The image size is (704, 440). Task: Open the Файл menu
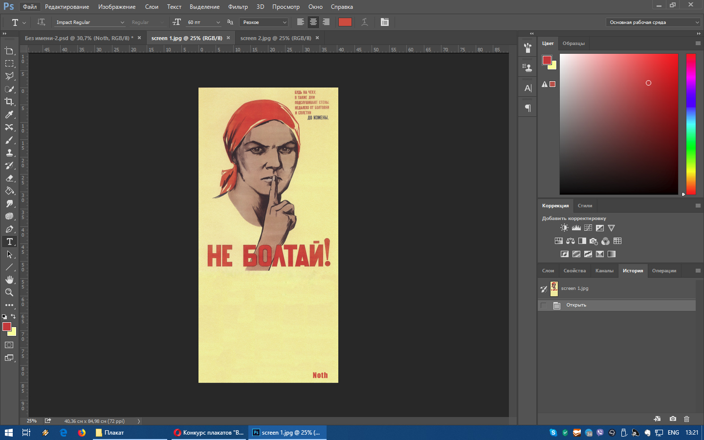[x=30, y=7]
